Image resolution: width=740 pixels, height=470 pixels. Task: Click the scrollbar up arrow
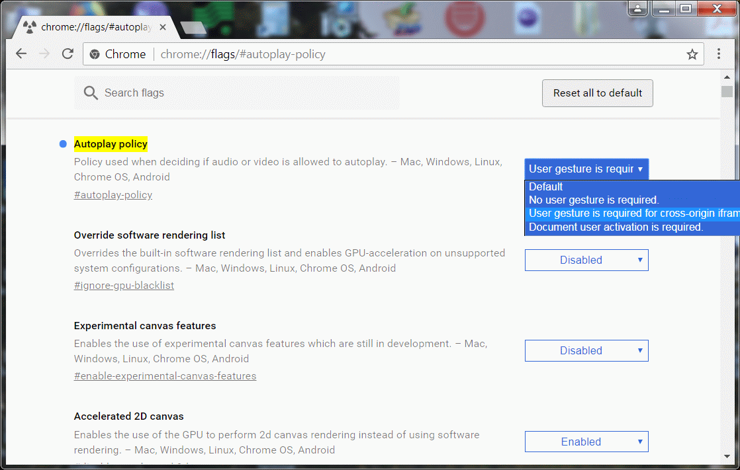point(727,77)
